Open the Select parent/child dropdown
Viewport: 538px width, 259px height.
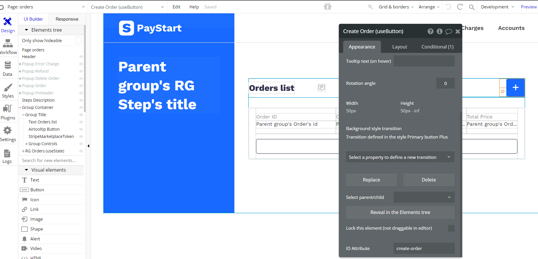pos(424,197)
